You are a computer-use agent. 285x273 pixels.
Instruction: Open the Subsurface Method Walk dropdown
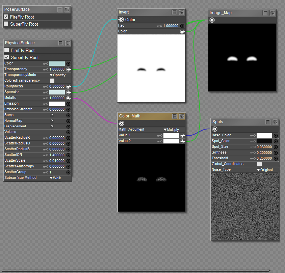coord(55,178)
